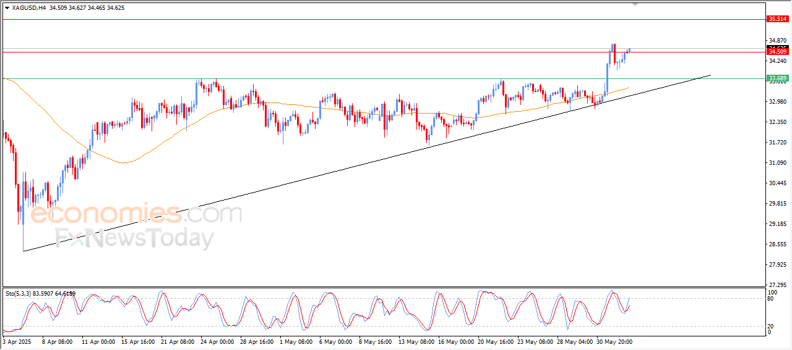Click the 24 Apr 00:00 time label
This screenshot has width=792, height=350.
[218, 341]
